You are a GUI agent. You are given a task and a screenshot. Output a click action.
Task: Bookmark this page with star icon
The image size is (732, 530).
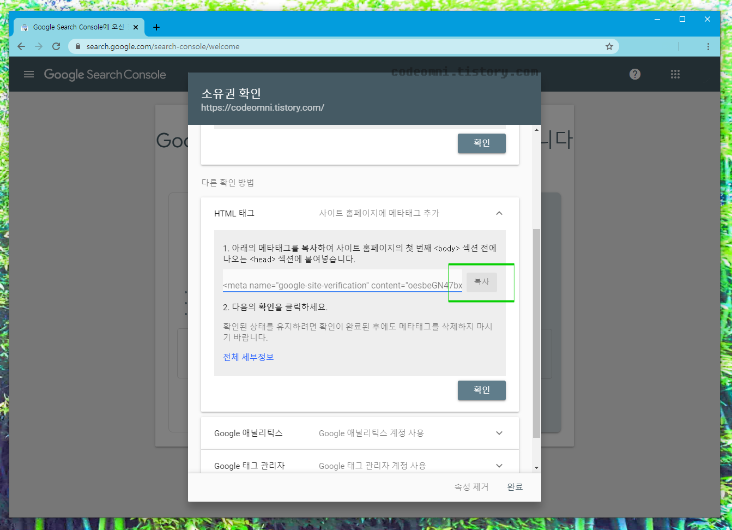click(x=609, y=46)
